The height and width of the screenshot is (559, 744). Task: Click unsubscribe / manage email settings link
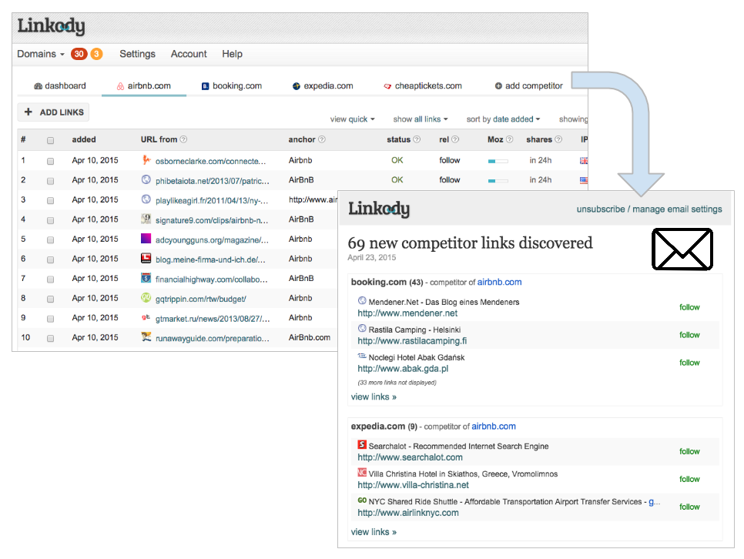pos(649,209)
